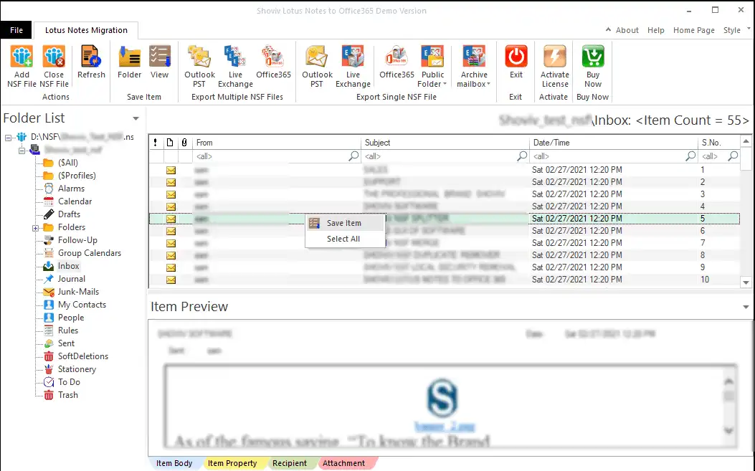Sort by the Date/Time column header
This screenshot has height=471, width=755.
click(x=614, y=143)
